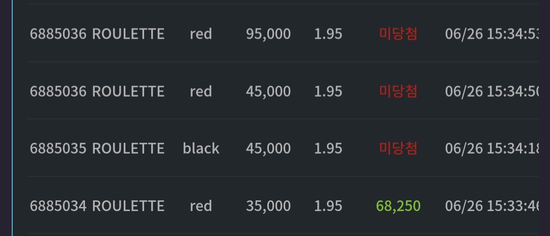The width and height of the screenshot is (550, 236).
Task: Click the timestamp of the 95,000 bet
Action: [492, 34]
